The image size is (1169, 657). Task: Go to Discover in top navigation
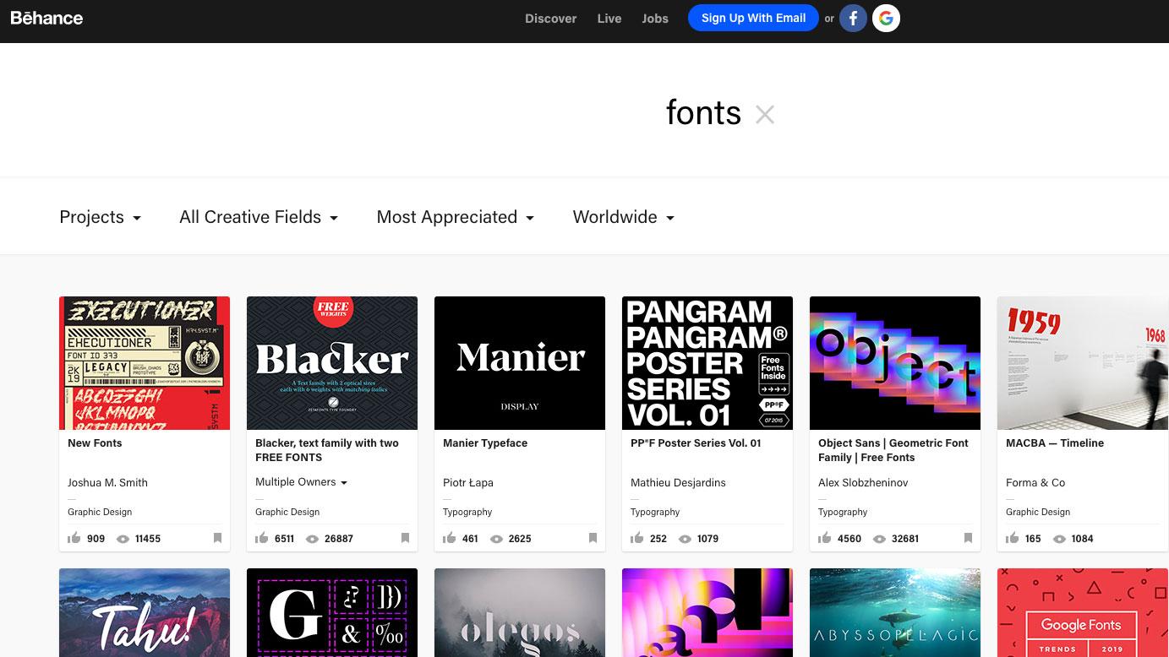(x=551, y=19)
